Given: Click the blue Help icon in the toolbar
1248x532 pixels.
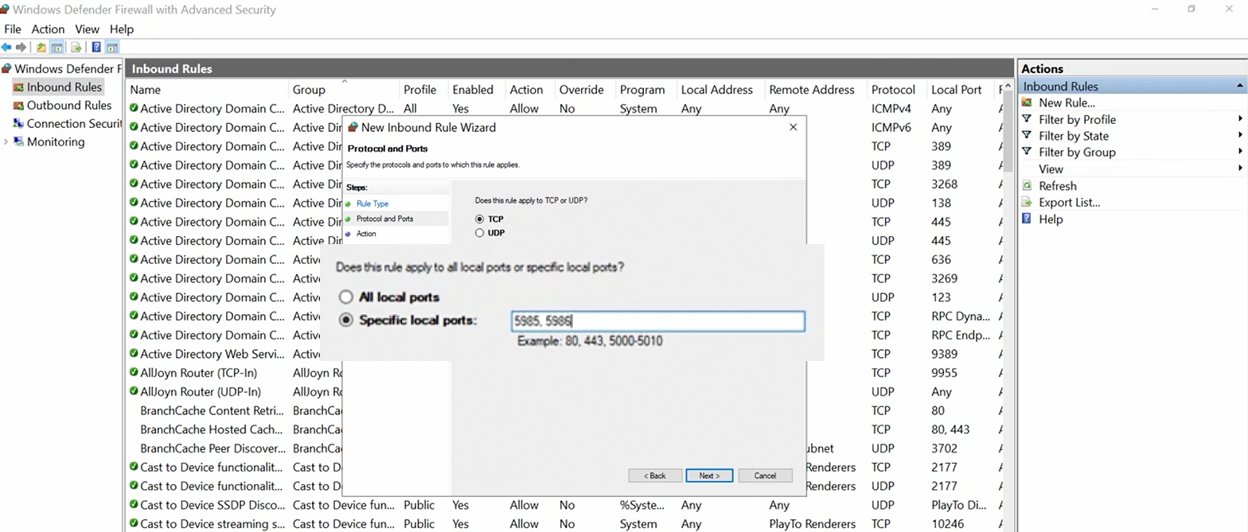Looking at the screenshot, I should pyautogui.click(x=96, y=48).
